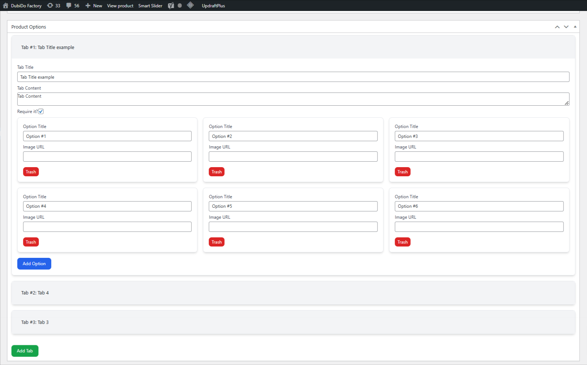Trash the Option #5 card
Viewport: 587px width, 365px height.
click(x=217, y=242)
